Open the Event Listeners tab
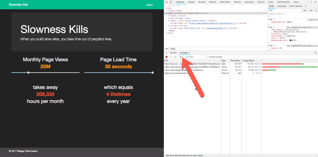 pos(296,6)
